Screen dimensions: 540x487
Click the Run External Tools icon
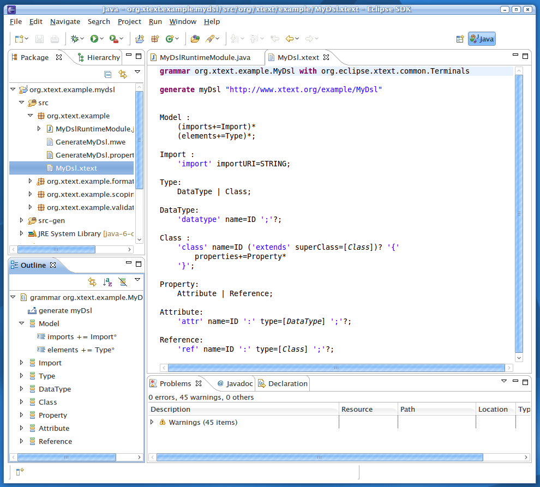113,39
